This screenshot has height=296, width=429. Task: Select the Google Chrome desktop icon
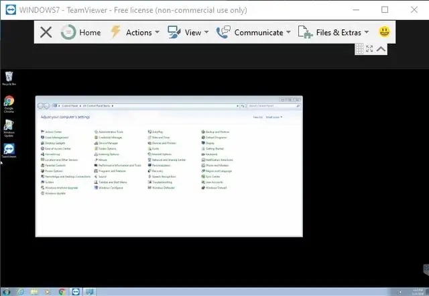(9, 104)
